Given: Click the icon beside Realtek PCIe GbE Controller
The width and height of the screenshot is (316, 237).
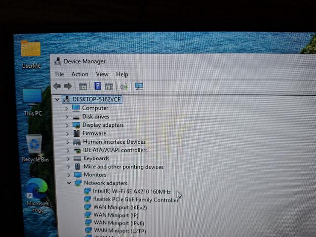Looking at the screenshot, I should (87, 199).
